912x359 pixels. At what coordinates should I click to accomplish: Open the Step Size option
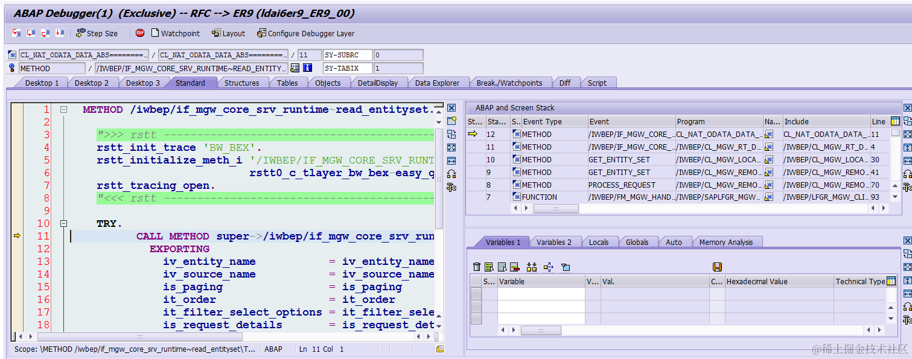[x=97, y=33]
